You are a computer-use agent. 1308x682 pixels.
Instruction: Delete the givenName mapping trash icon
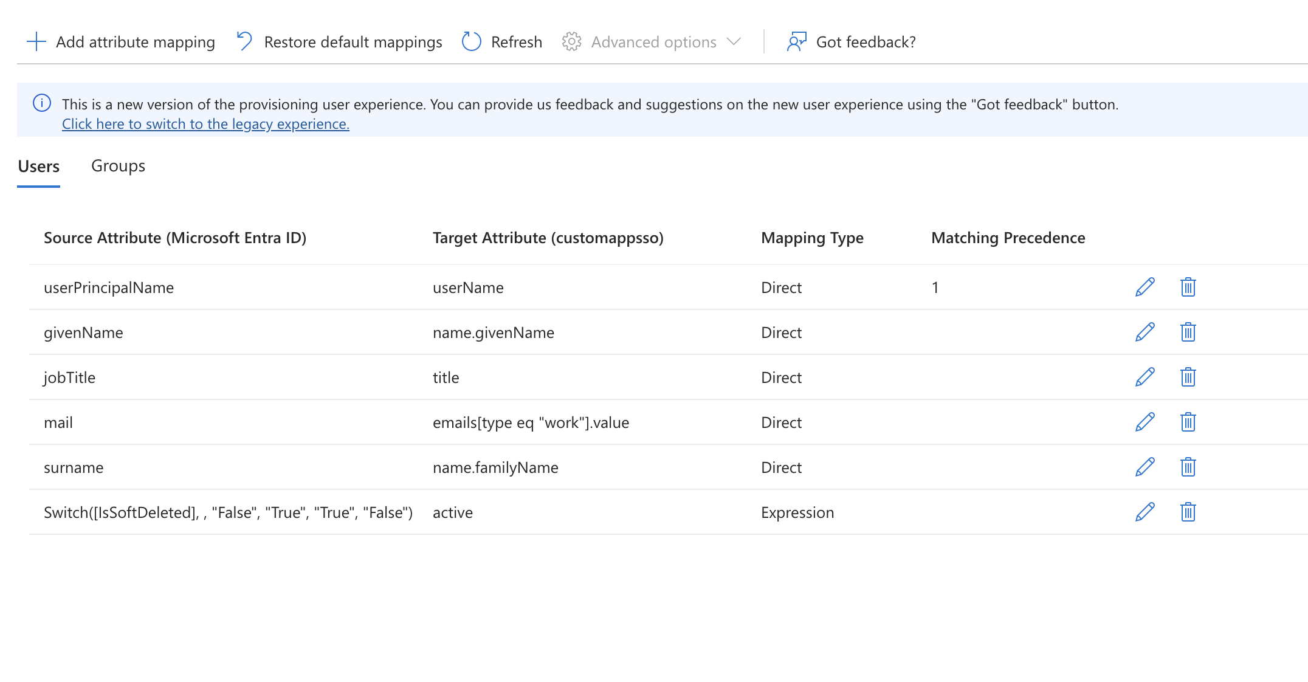(1188, 332)
